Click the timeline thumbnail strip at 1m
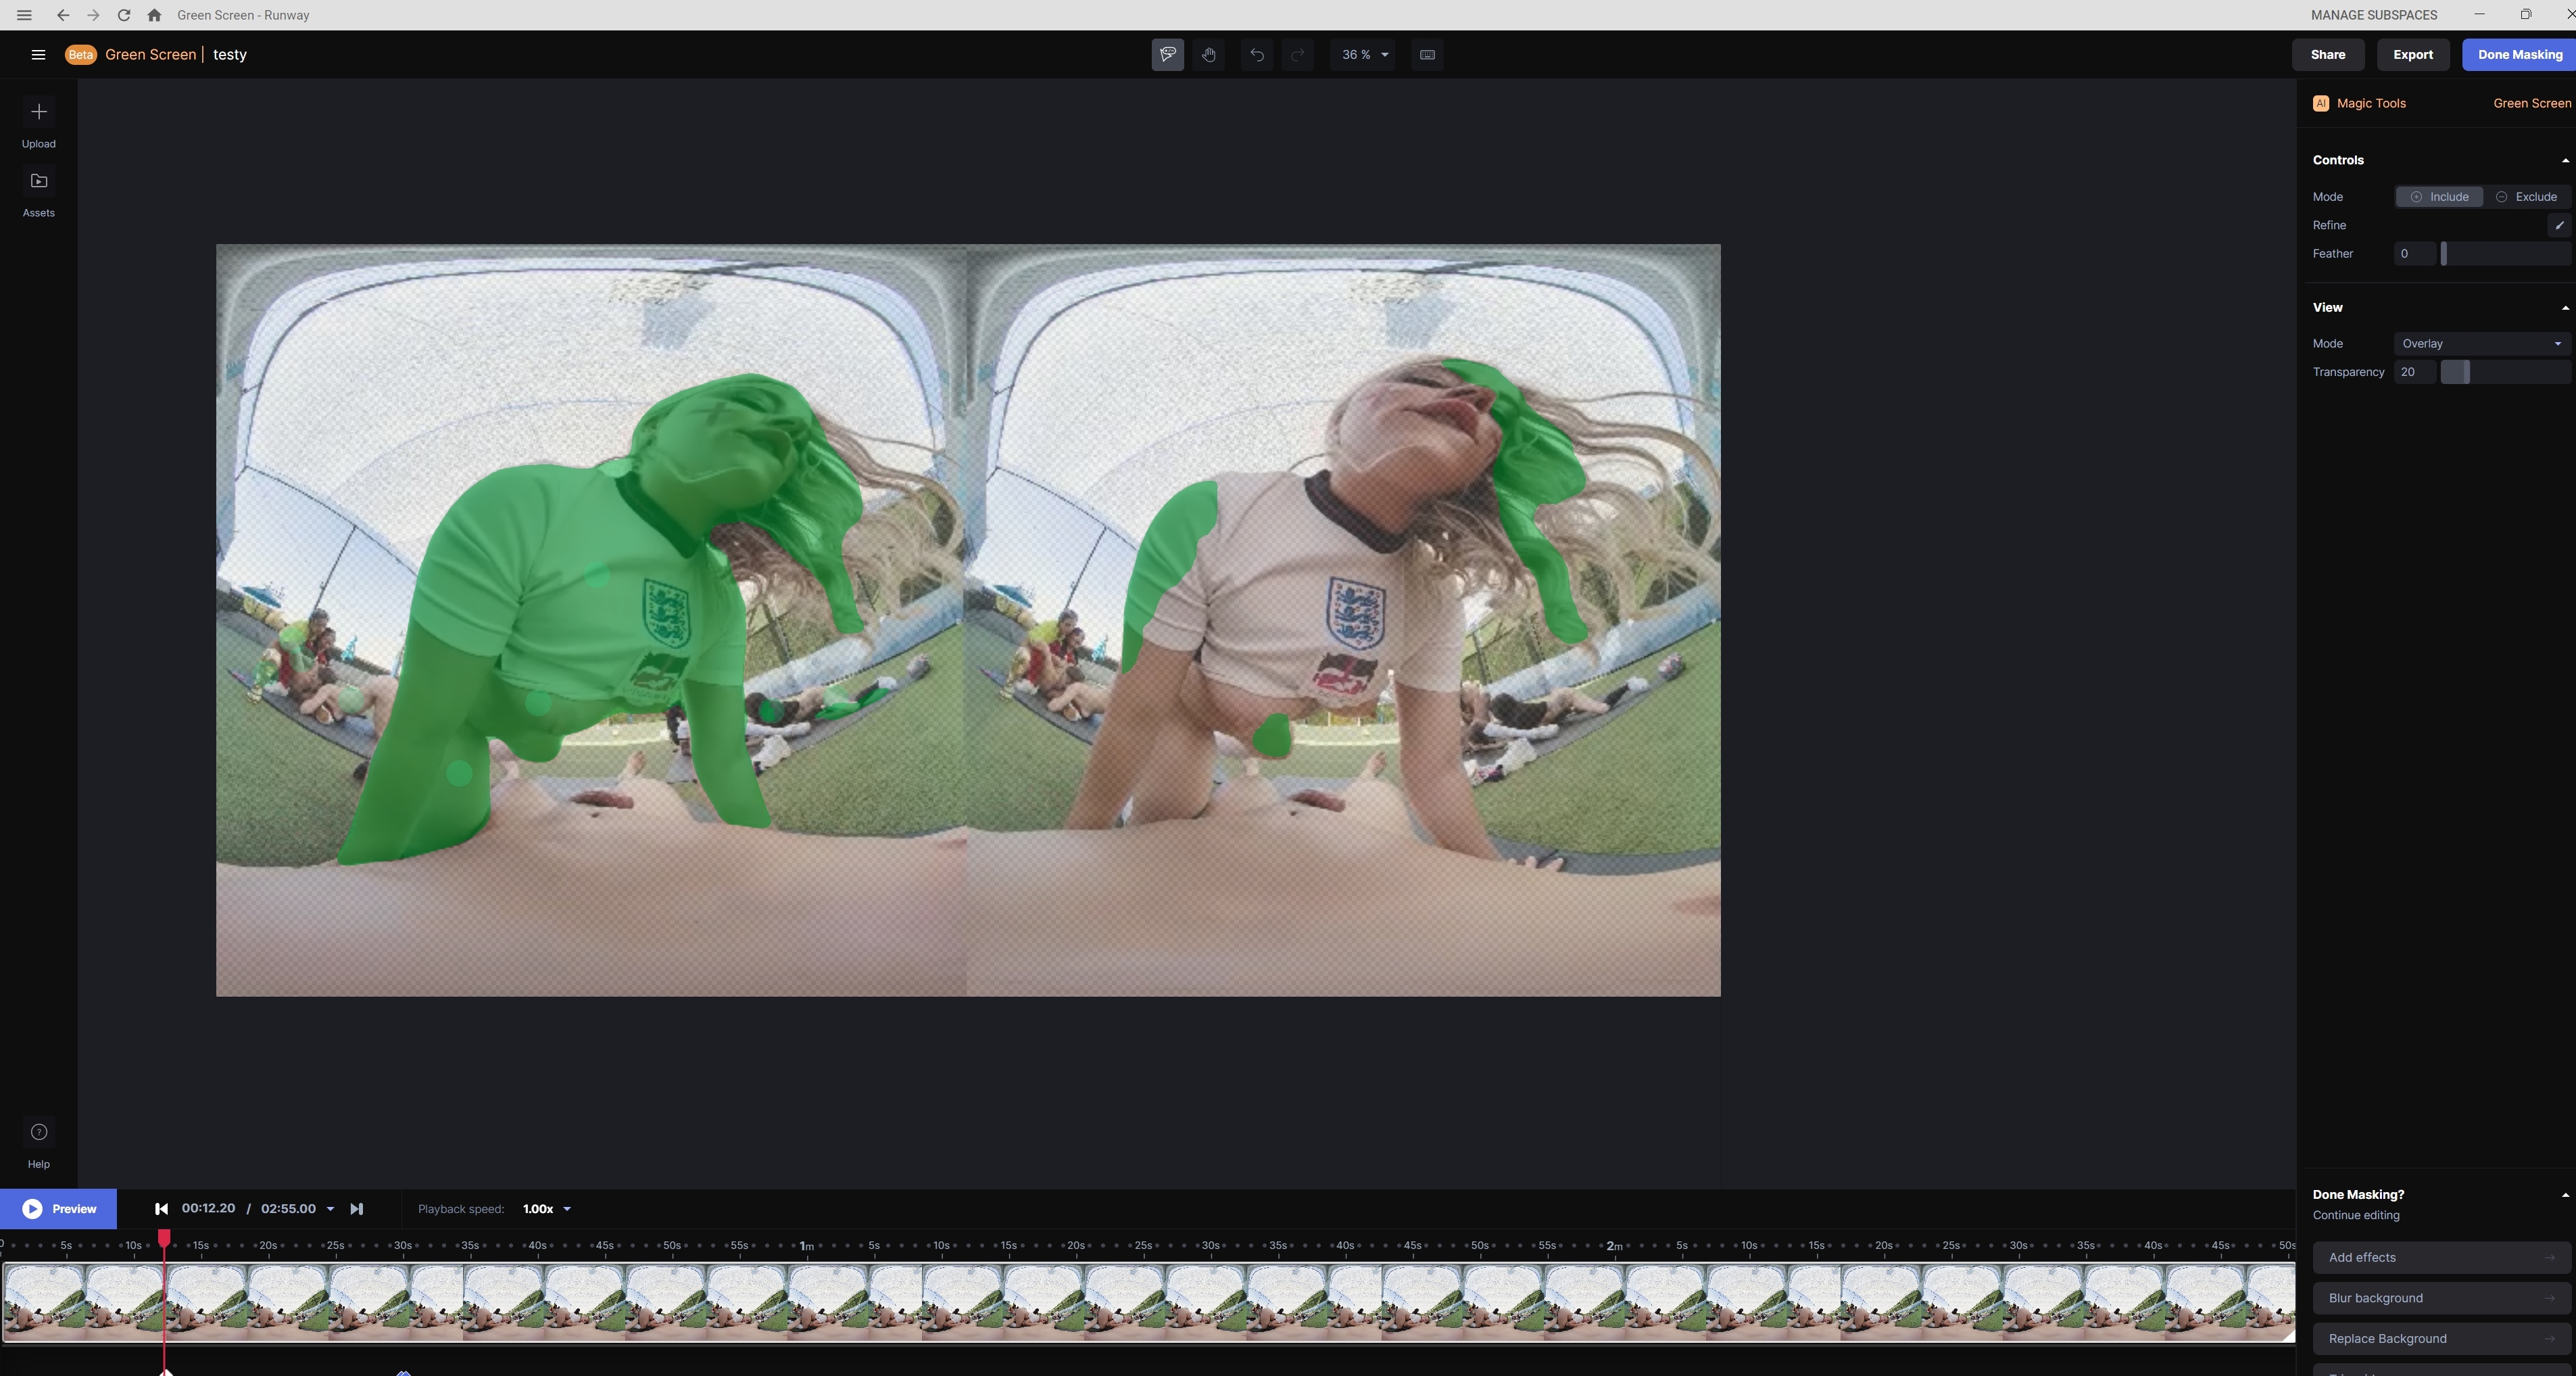This screenshot has height=1376, width=2576. point(808,1302)
